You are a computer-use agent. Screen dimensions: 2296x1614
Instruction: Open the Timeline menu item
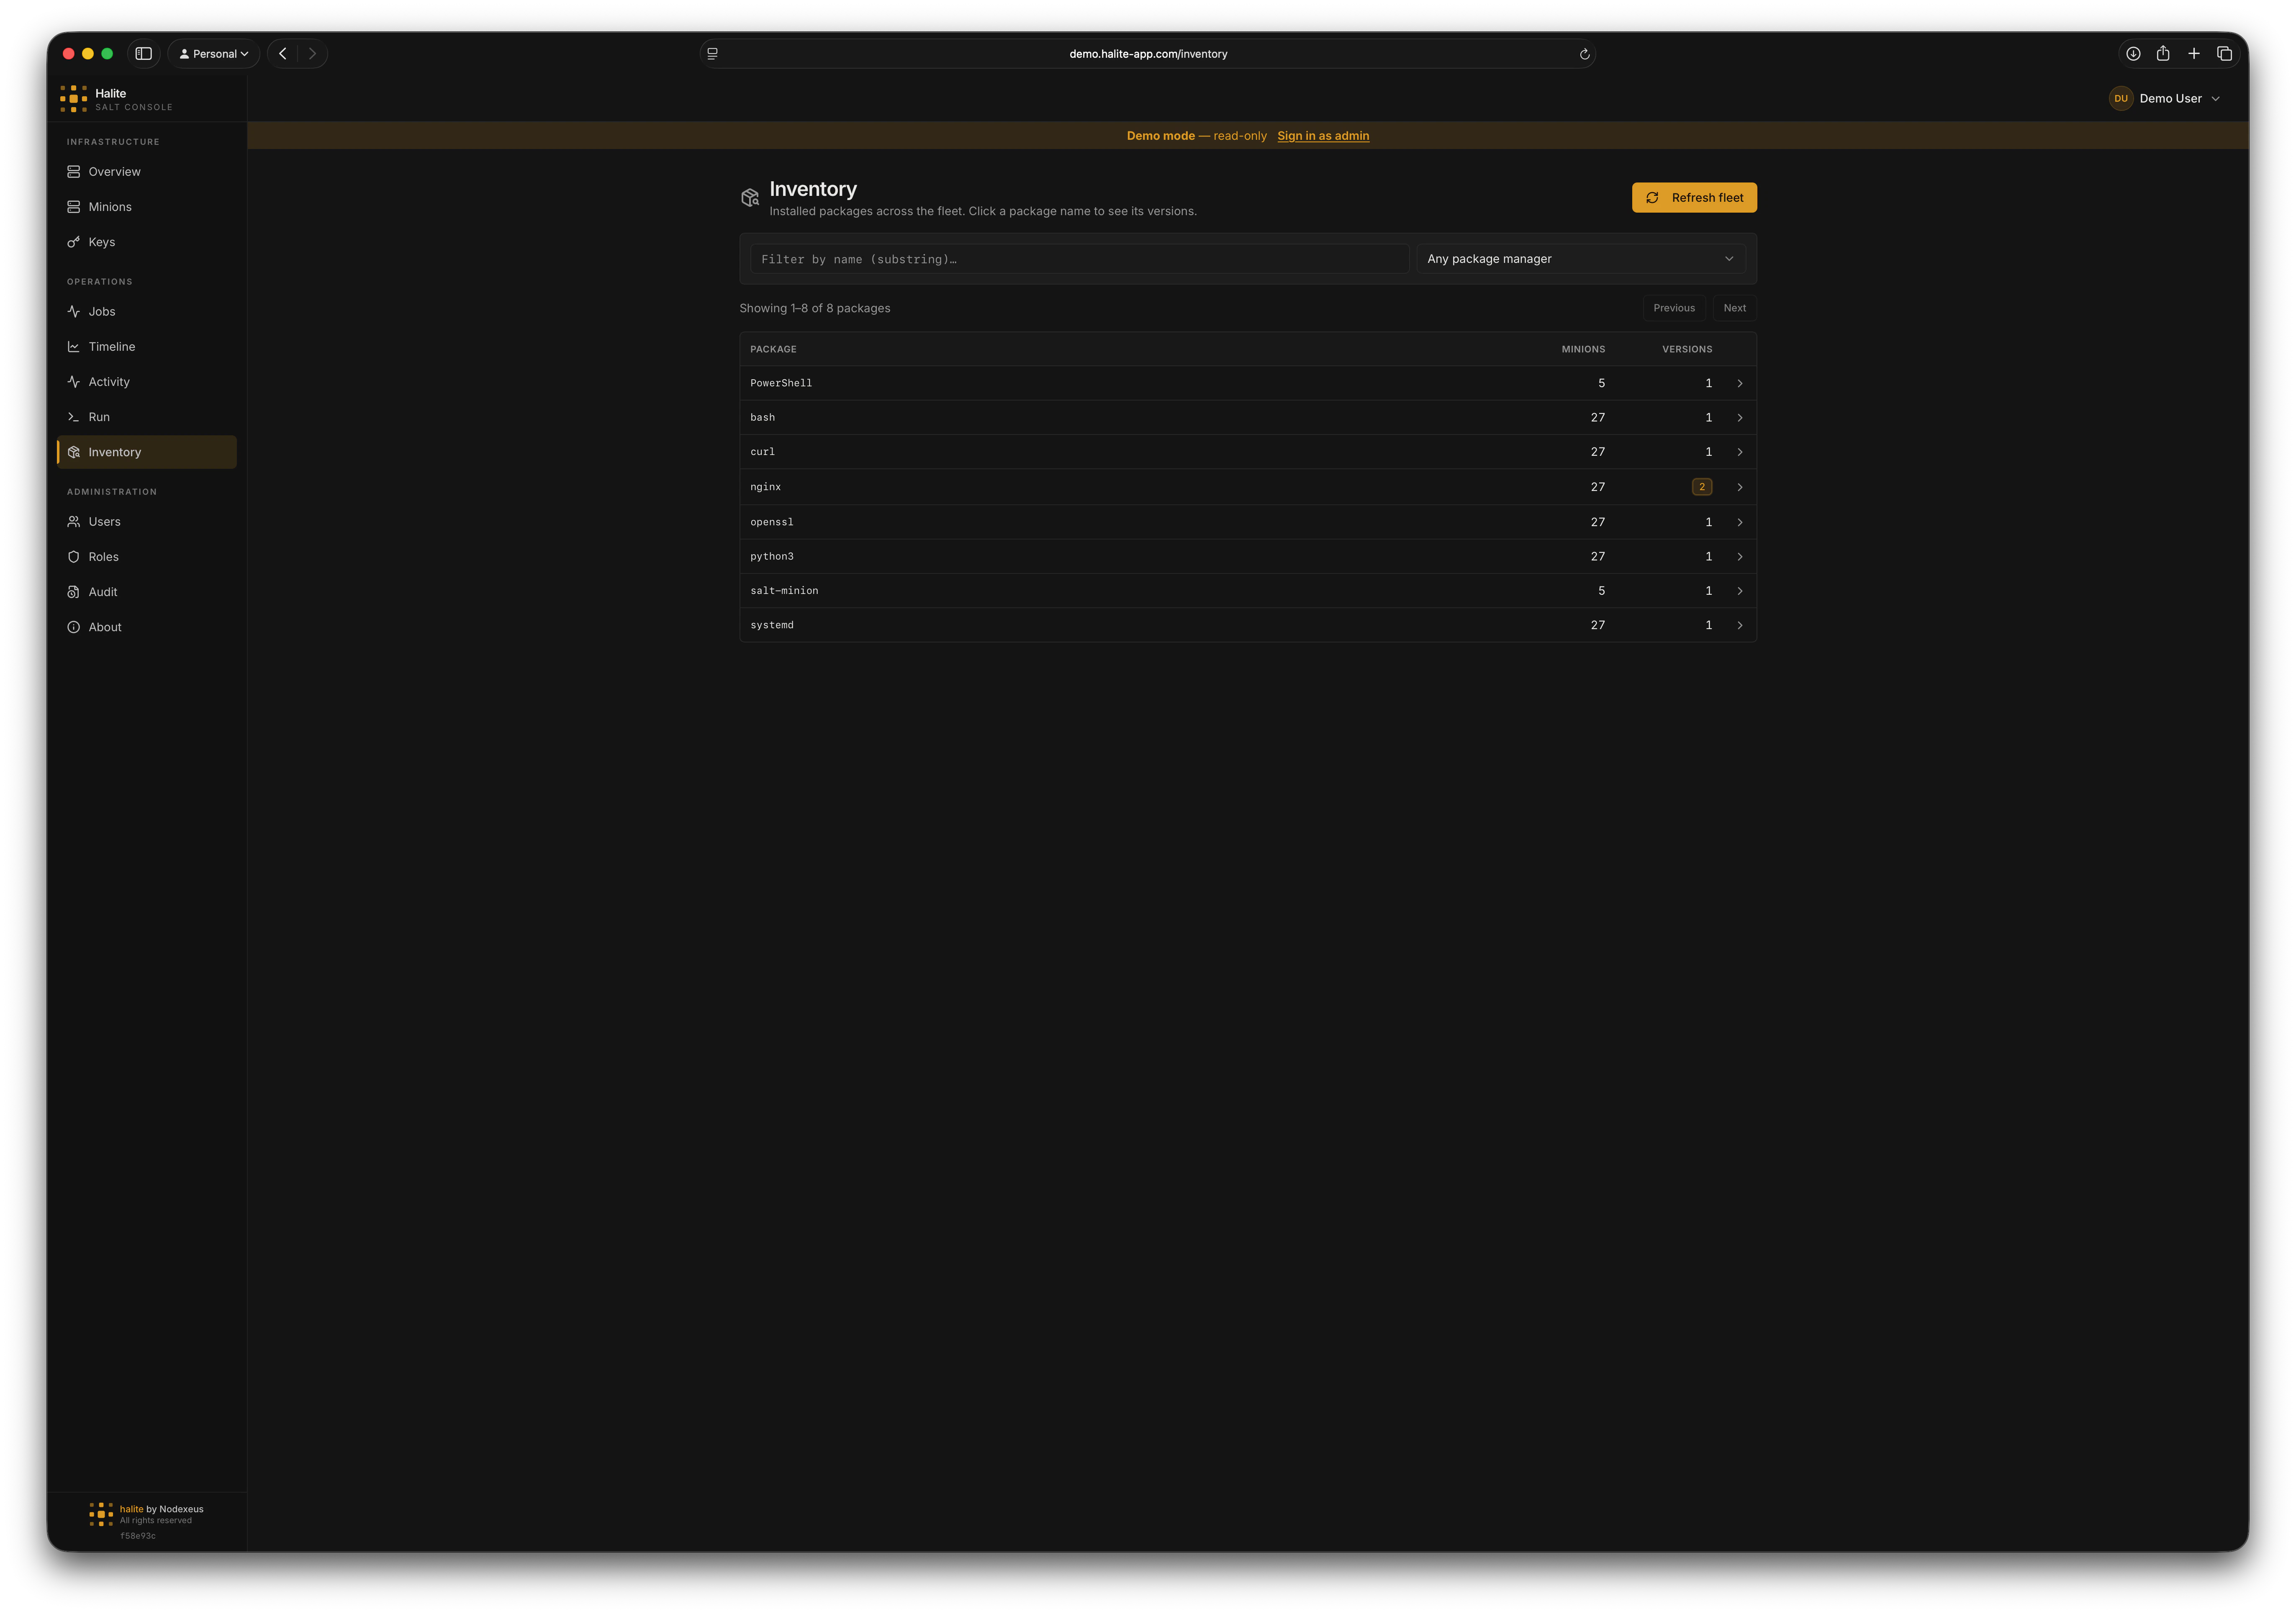(147, 346)
